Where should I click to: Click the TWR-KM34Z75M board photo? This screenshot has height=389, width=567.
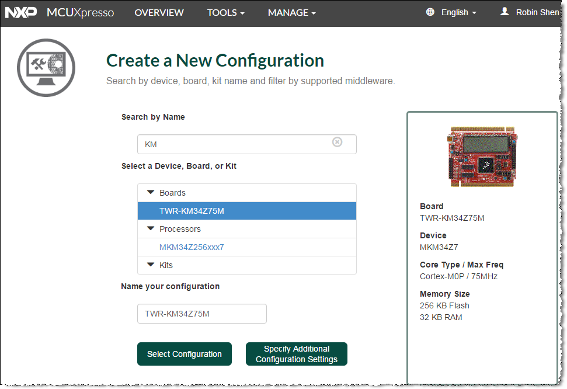click(482, 157)
